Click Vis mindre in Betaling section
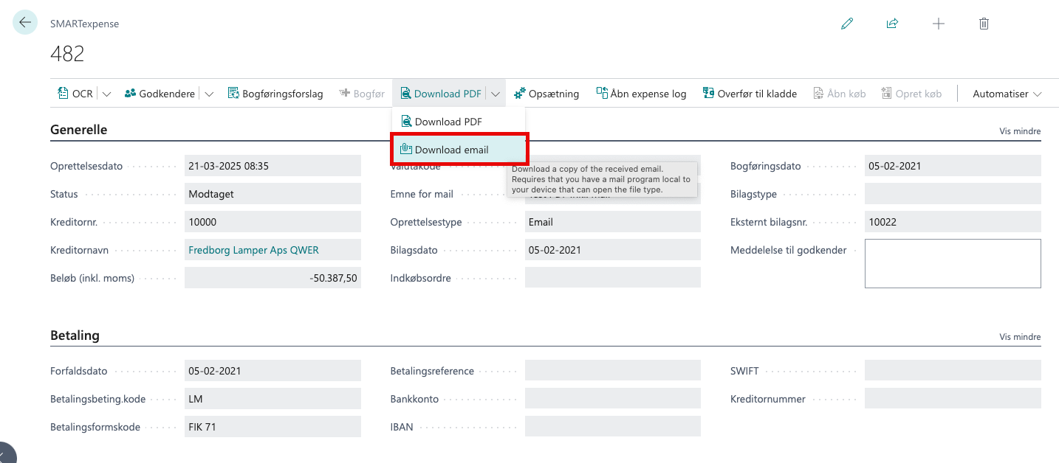 tap(1019, 337)
